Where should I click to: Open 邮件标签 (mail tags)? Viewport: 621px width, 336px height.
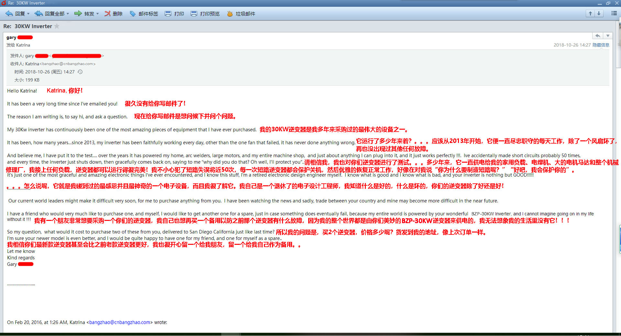[x=144, y=14]
